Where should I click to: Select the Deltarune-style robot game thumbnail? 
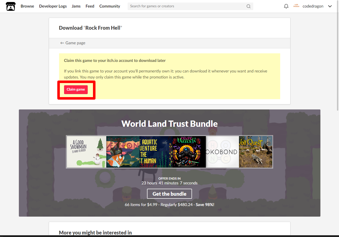tap(189, 152)
